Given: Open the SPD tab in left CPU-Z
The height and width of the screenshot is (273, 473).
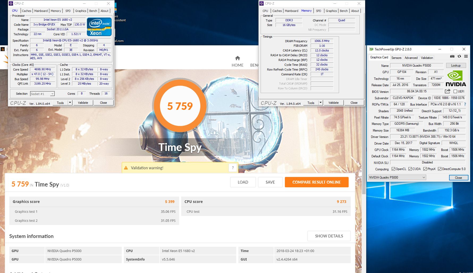Looking at the screenshot, I should (68, 11).
